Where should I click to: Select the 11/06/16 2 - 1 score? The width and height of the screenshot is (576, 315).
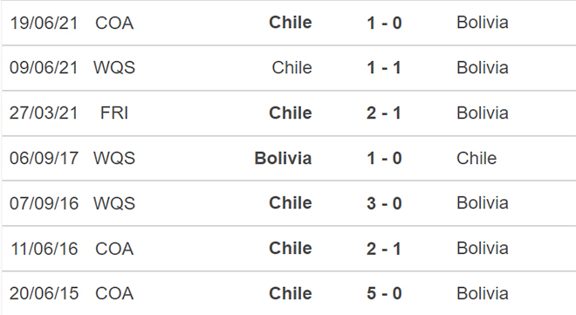[383, 249]
